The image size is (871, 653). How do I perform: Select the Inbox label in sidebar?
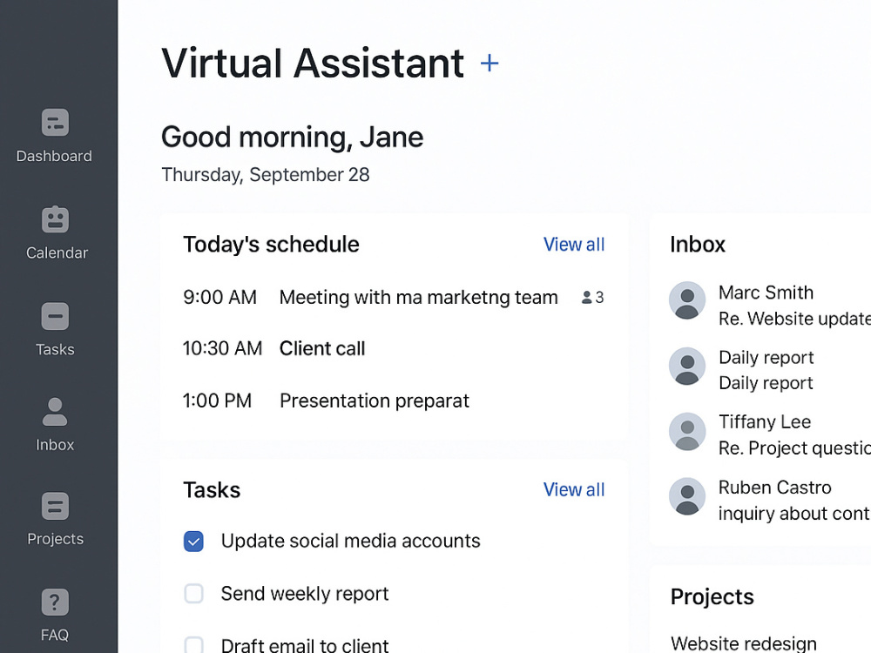coord(55,445)
